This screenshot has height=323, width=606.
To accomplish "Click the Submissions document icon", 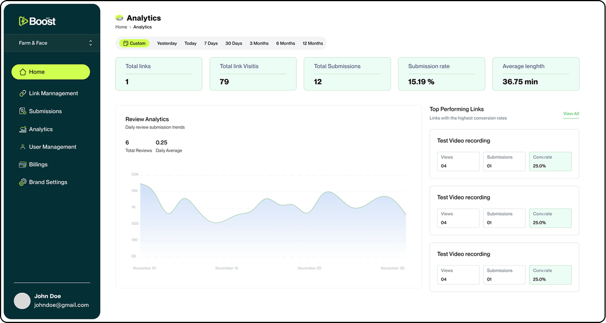I will coord(23,111).
